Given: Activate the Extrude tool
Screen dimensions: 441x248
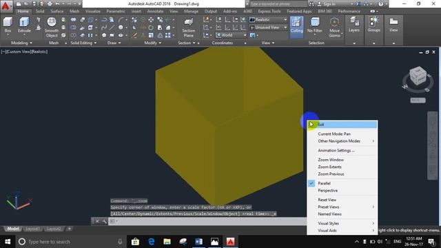Looking at the screenshot, I should click(x=24, y=25).
